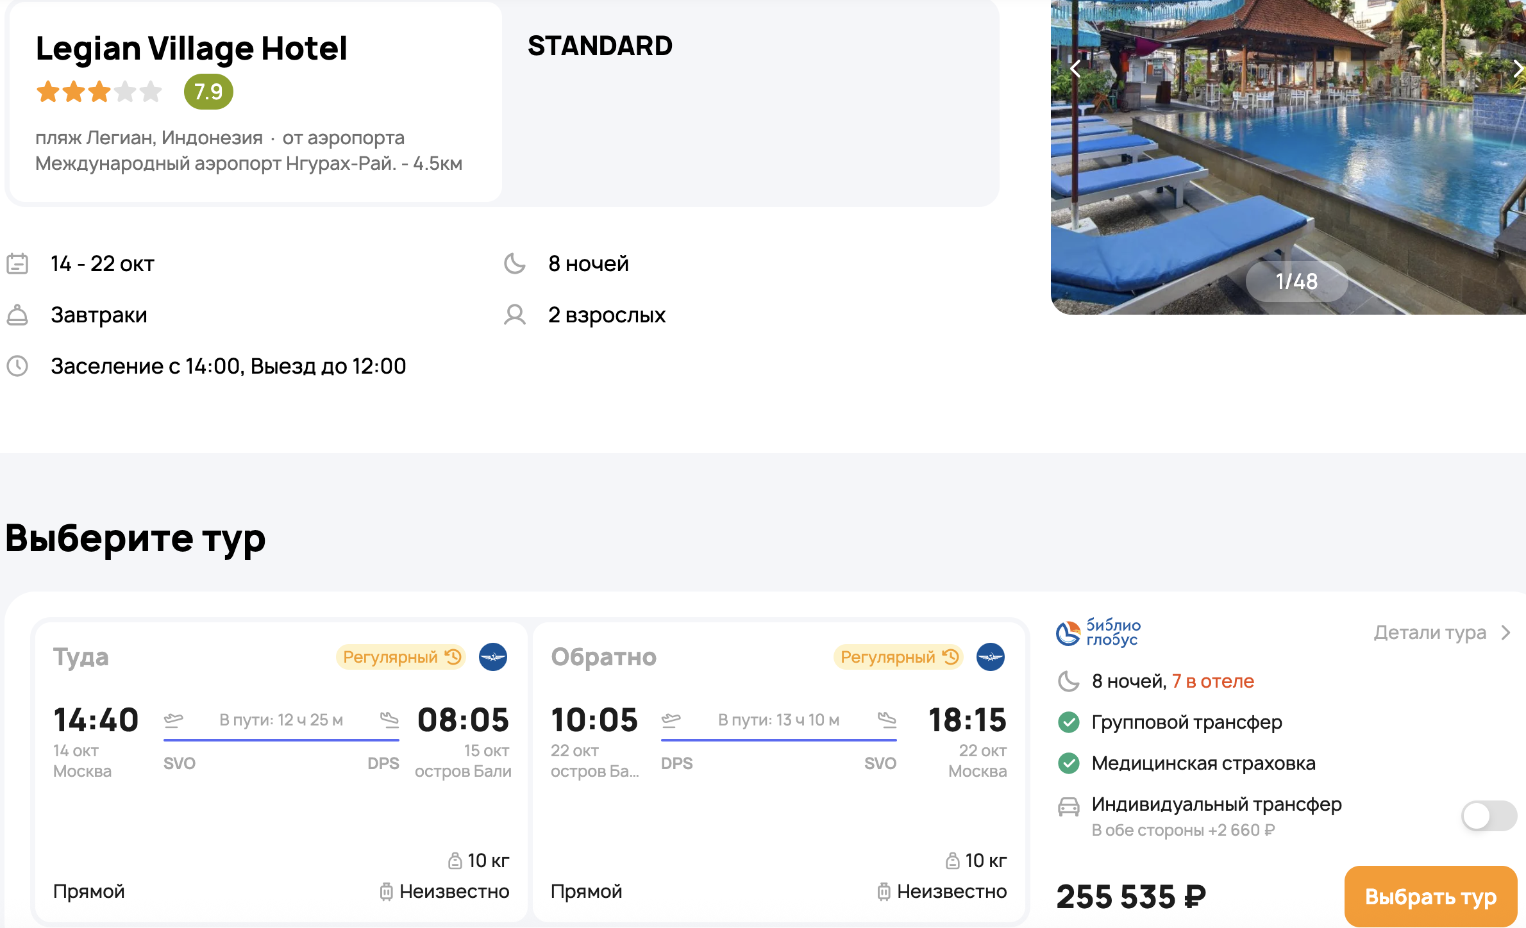Image resolution: width=1526 pixels, height=928 pixels.
Task: Click the calendar icon beside 14 - 22 окт
Action: click(x=17, y=263)
